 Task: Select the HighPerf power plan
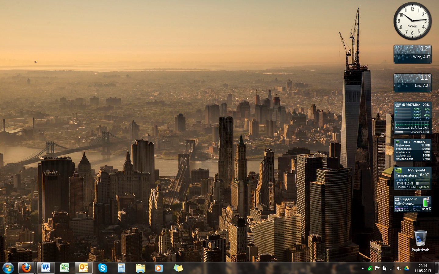click(399, 210)
